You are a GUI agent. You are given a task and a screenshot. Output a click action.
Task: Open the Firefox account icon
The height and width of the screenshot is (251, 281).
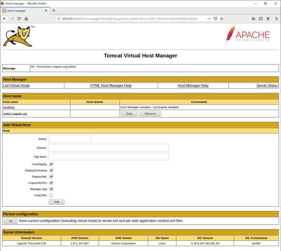[x=268, y=19]
